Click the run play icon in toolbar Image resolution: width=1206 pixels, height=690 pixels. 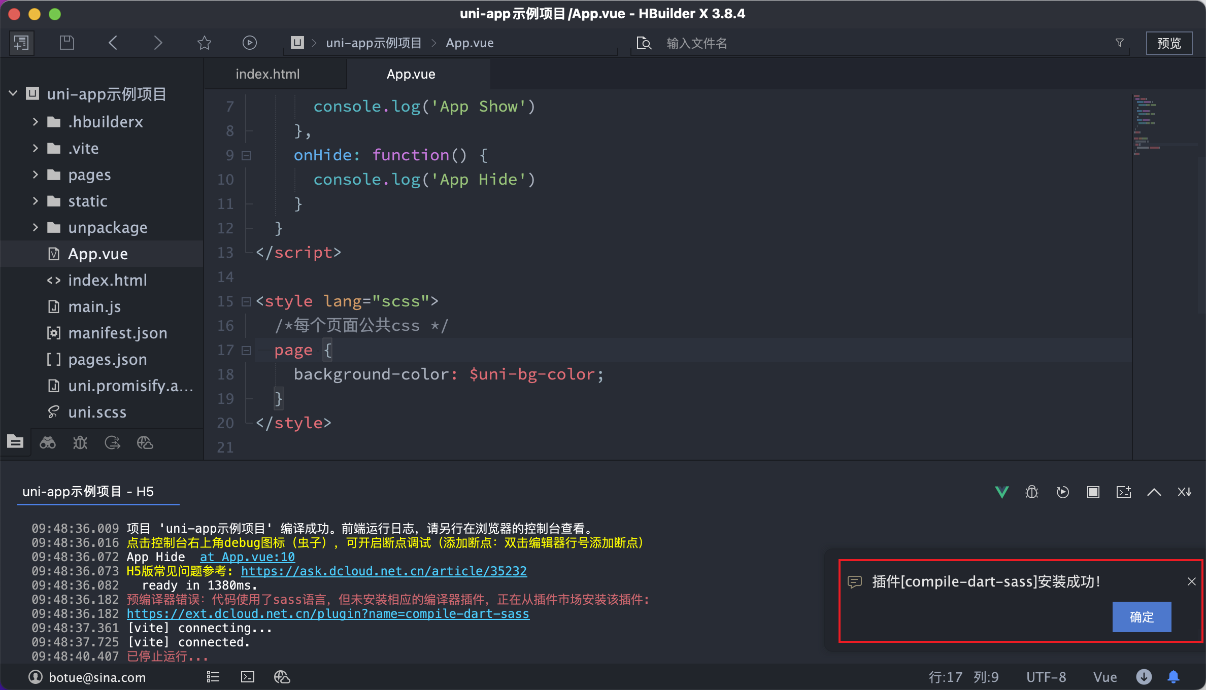[249, 43]
